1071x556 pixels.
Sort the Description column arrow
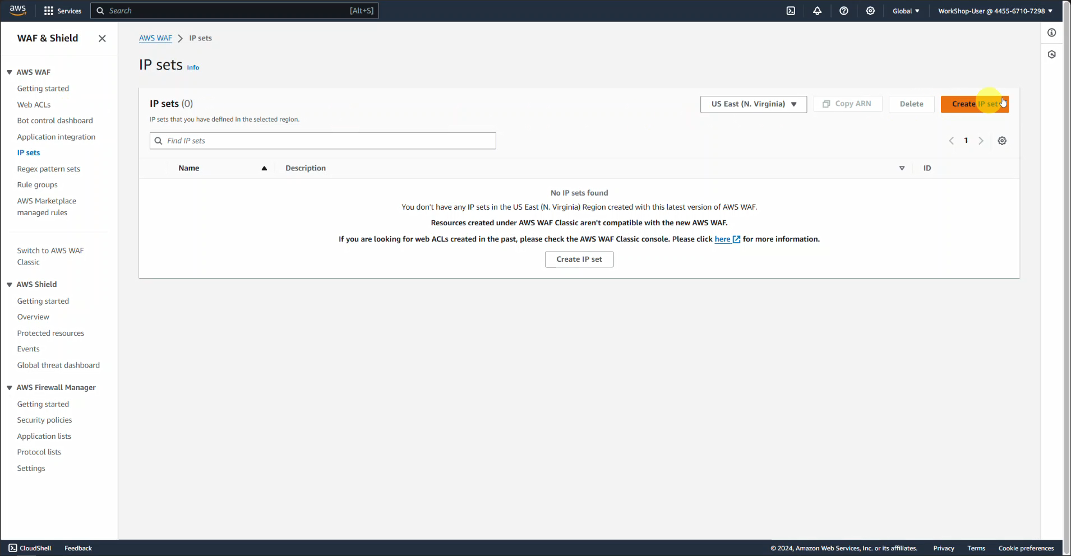pyautogui.click(x=902, y=168)
